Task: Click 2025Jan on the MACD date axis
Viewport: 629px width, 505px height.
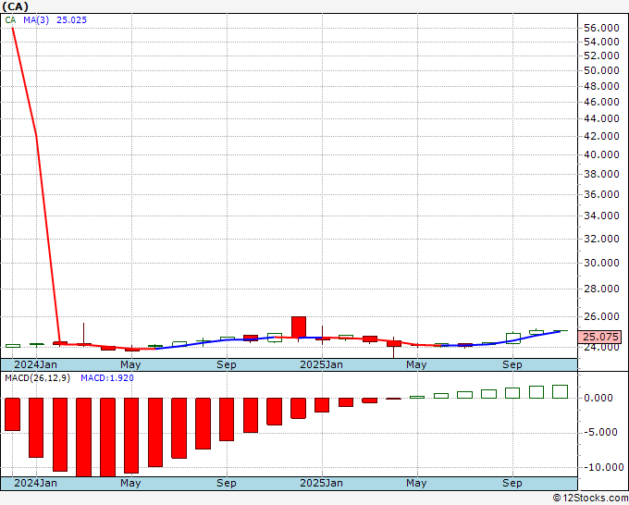Action: coord(321,483)
